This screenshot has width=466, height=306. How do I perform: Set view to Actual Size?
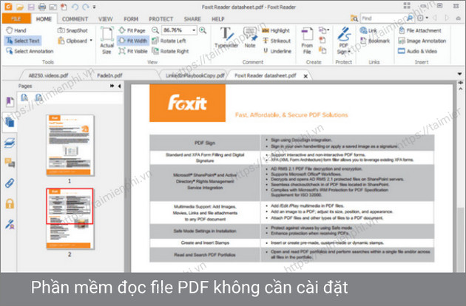107,41
